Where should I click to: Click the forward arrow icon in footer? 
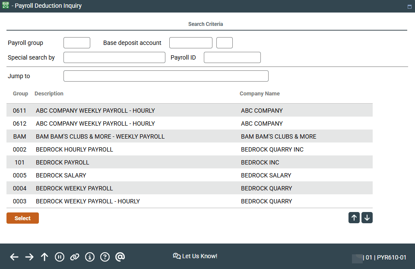point(29,257)
